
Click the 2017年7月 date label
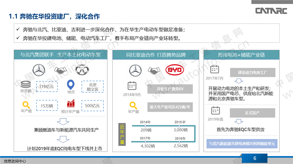(x=214, y=78)
